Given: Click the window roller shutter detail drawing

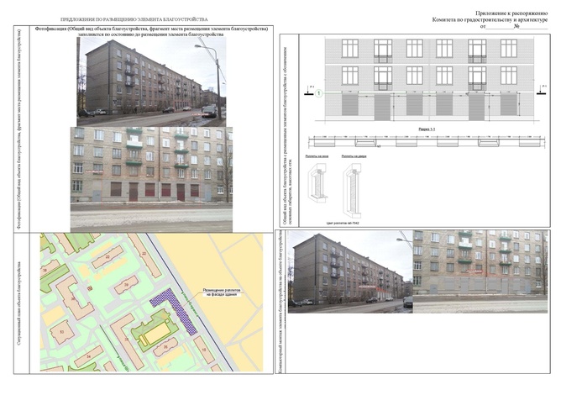Looking at the screenshot, I should coord(317,182).
